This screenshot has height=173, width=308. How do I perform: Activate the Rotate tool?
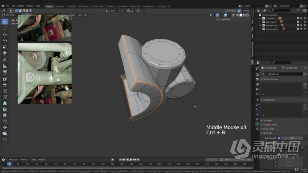click(x=5, y=41)
